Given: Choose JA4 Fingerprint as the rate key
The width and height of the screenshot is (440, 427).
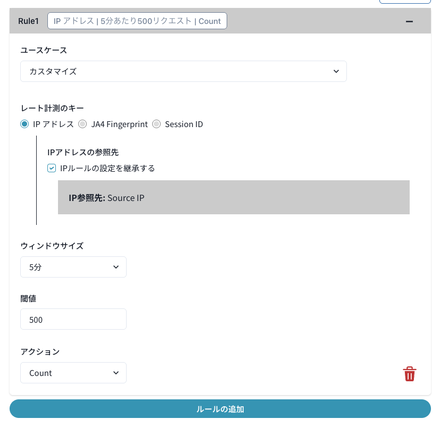Looking at the screenshot, I should pos(82,124).
